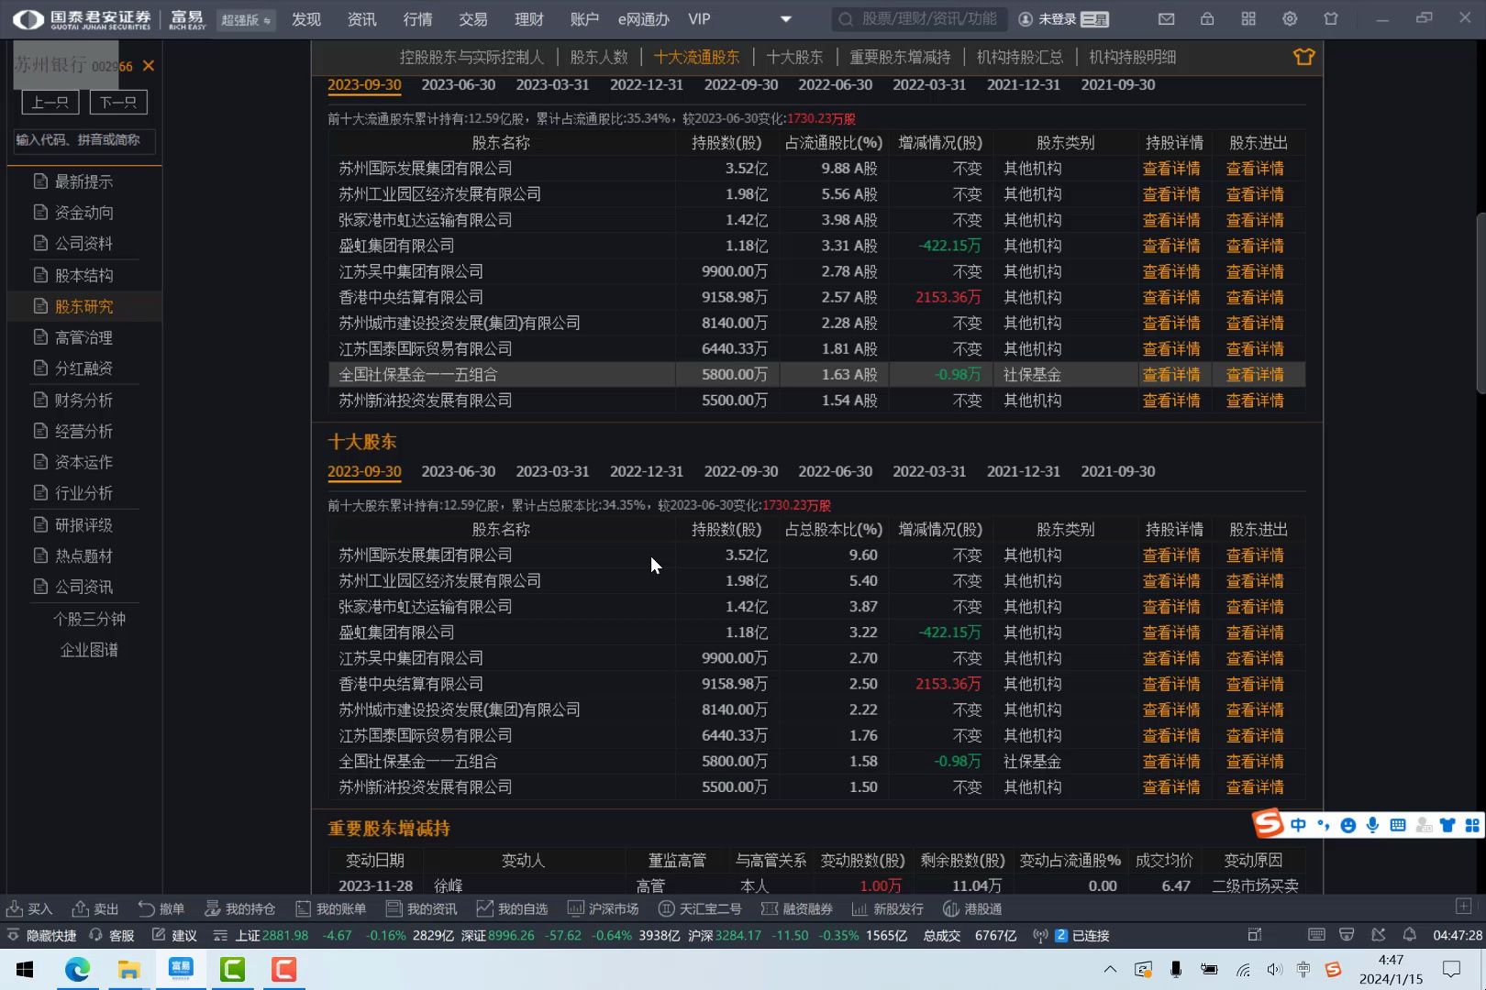1486x990 pixels.
Task: Click the keyboard icon in status bar
Action: (x=1316, y=935)
